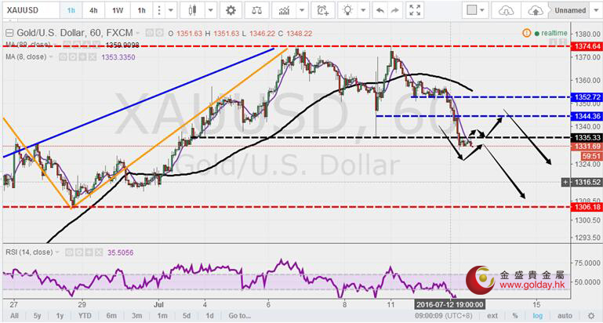Click the Unnamed layout name

point(570,10)
